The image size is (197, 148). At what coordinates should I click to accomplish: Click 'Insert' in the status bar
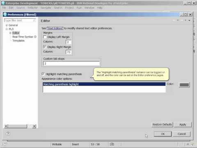point(76,144)
